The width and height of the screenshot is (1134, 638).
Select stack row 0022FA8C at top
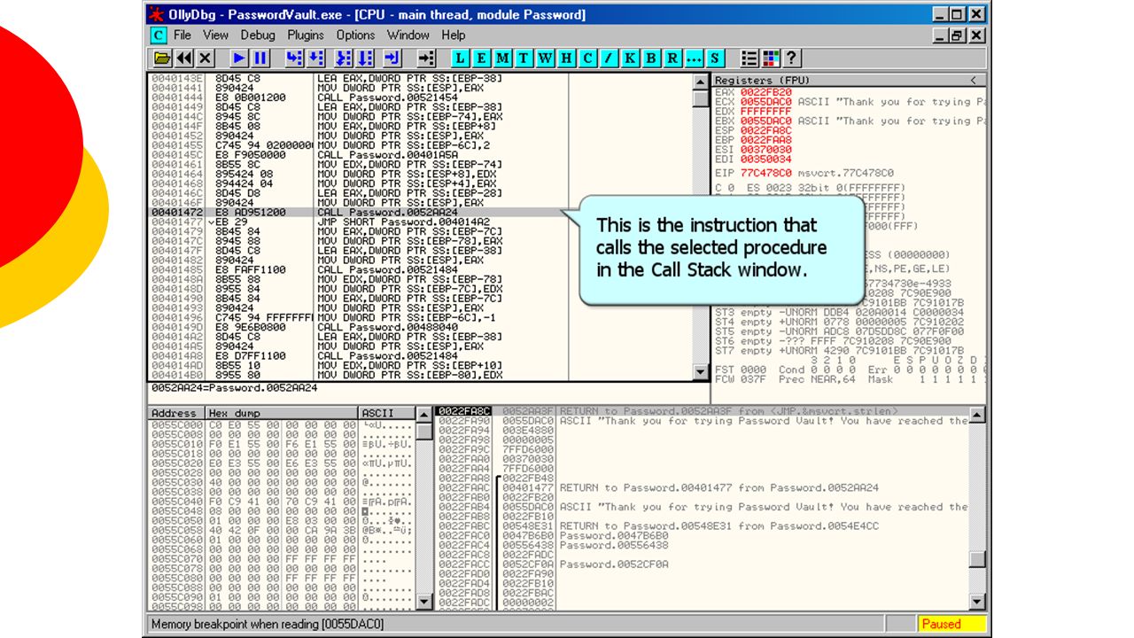(703, 411)
